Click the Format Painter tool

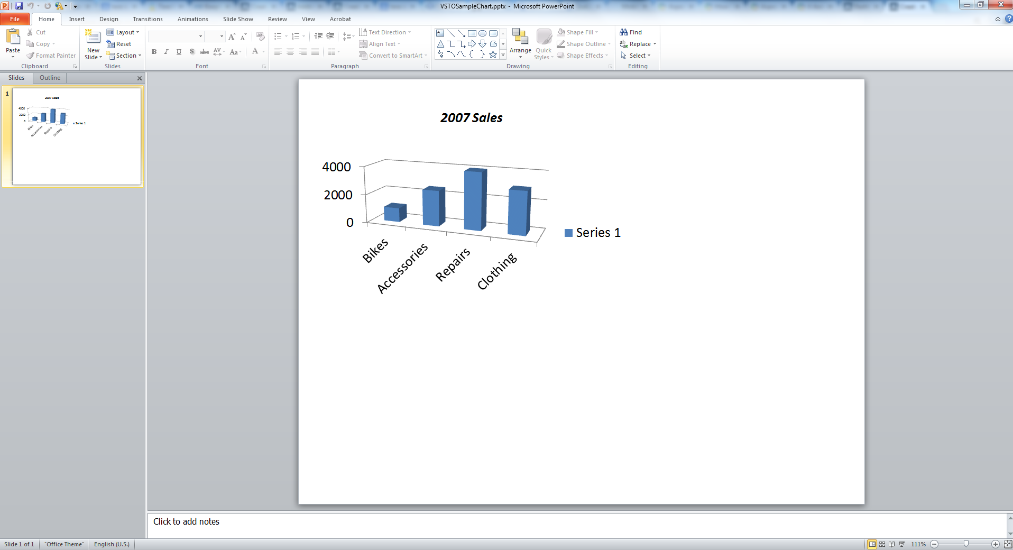[51, 56]
